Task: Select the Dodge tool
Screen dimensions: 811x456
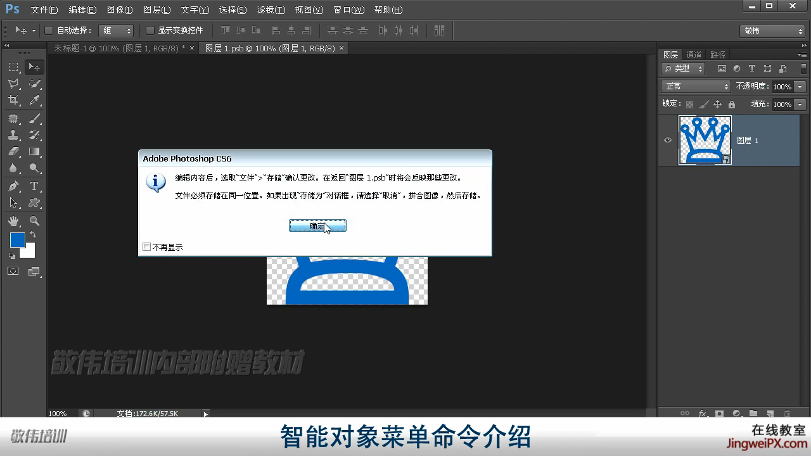Action: click(x=34, y=168)
